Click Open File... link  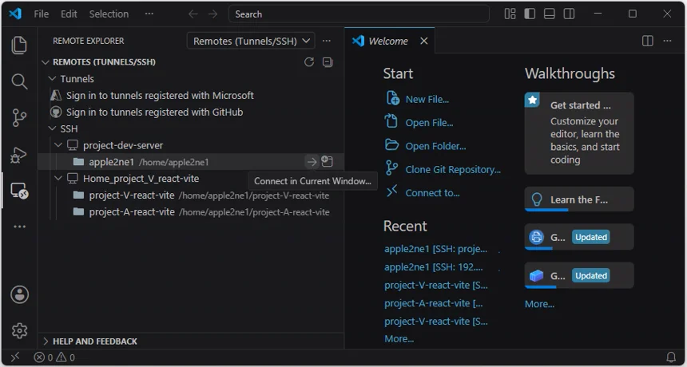[429, 123]
